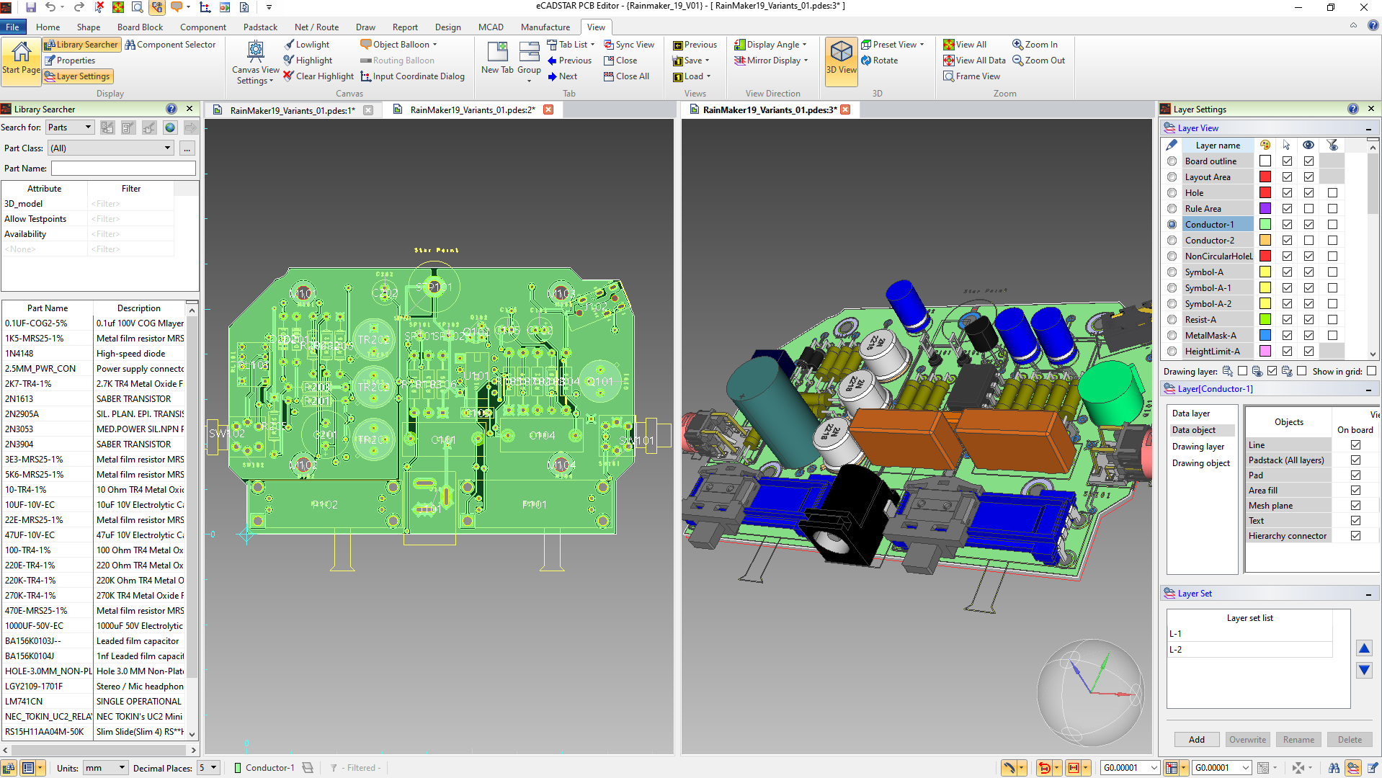The image size is (1382, 778).
Task: Click the Overwrite button
Action: pos(1247,740)
